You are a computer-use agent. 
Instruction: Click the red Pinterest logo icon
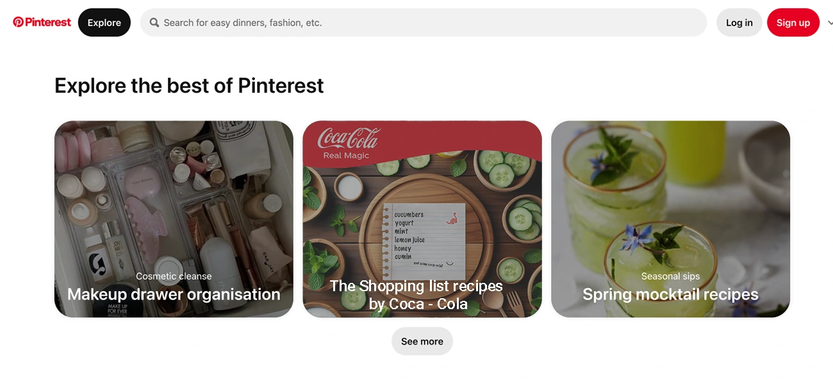pyautogui.click(x=18, y=22)
